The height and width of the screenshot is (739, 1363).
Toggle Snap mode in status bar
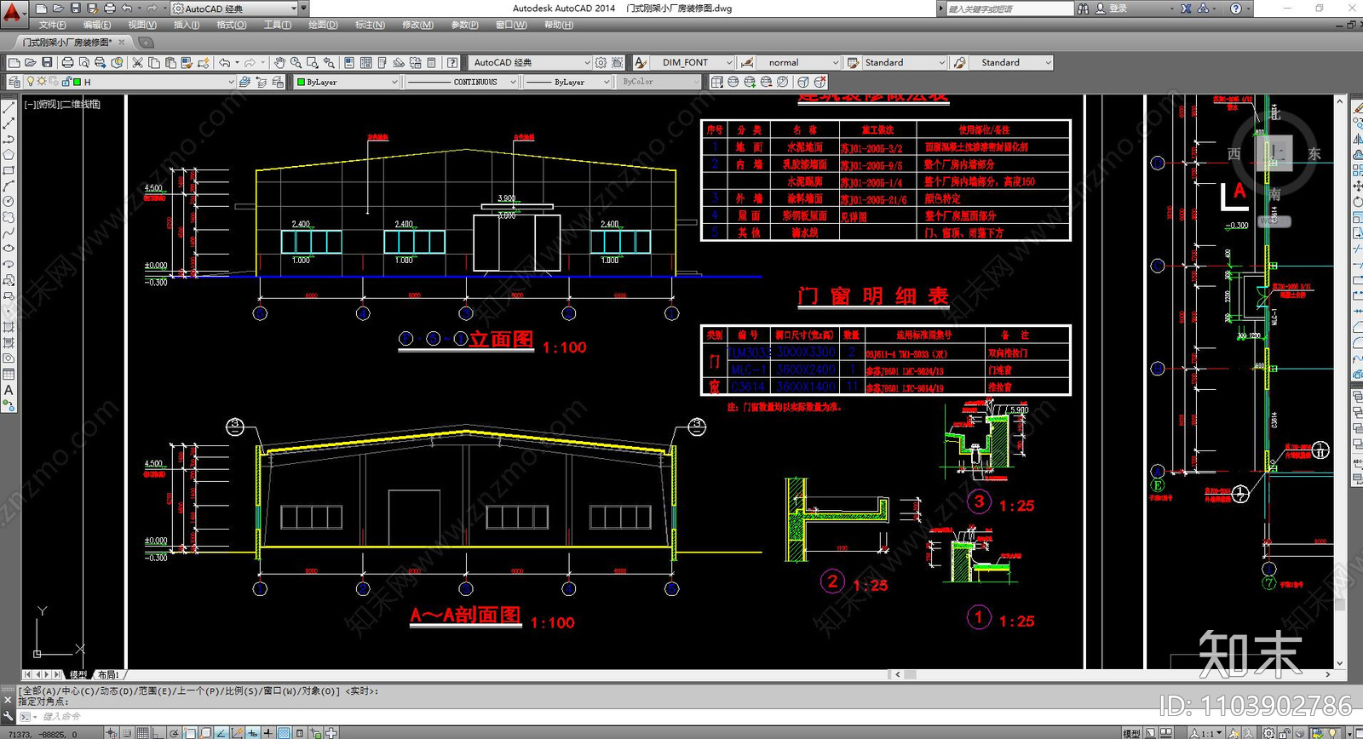point(128,732)
